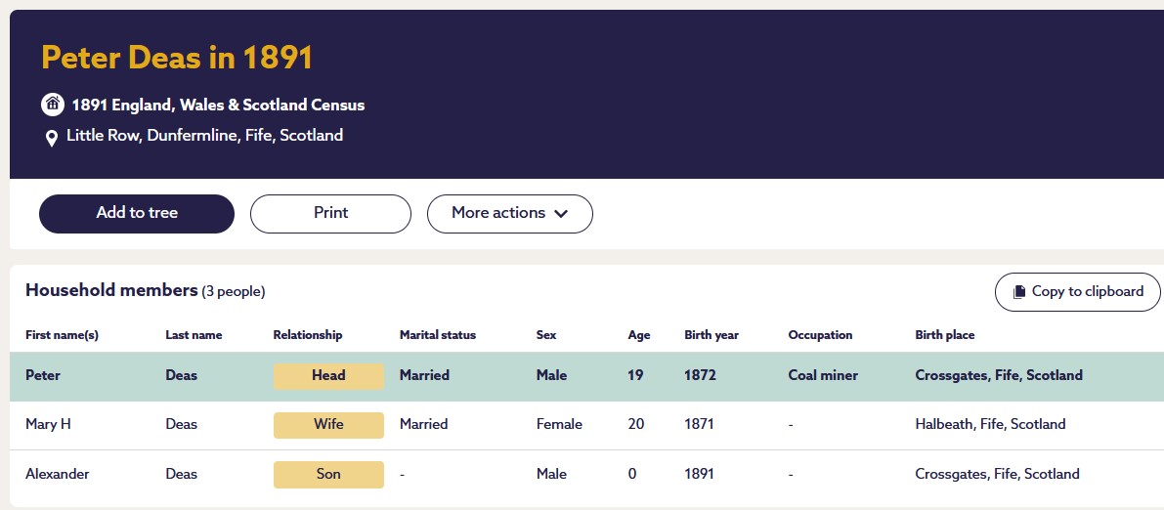Image resolution: width=1164 pixels, height=510 pixels.
Task: Open Alexander in household table
Action: pyautogui.click(x=57, y=474)
